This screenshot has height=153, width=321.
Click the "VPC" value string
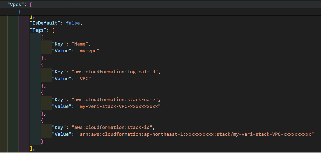tap(84, 79)
